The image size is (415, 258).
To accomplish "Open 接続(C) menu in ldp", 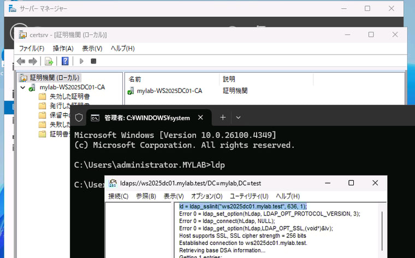I will (118, 196).
